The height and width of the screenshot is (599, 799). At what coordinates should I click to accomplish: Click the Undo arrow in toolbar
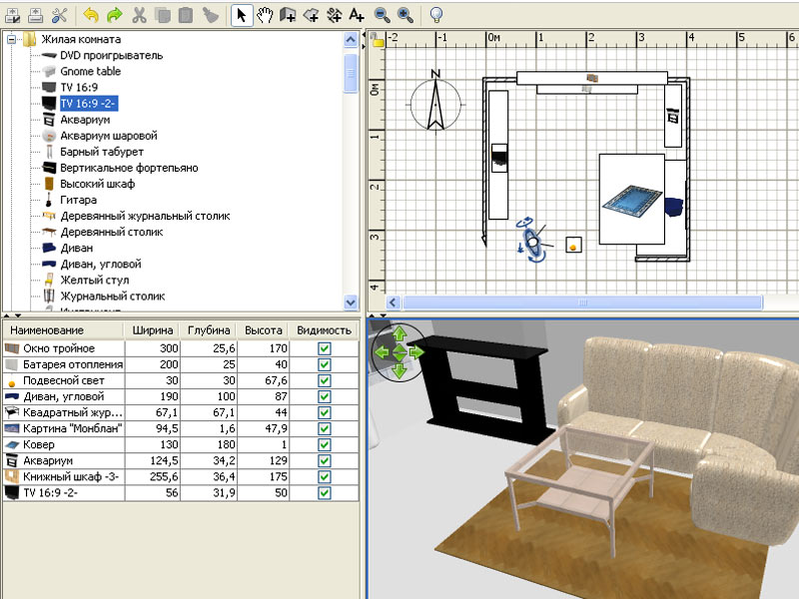pyautogui.click(x=91, y=15)
